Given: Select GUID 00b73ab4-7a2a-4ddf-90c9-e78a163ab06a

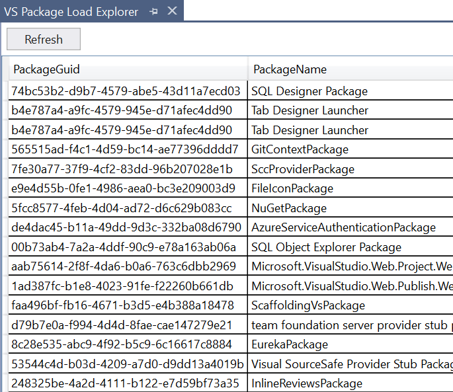Looking at the screenshot, I should pos(128,247).
